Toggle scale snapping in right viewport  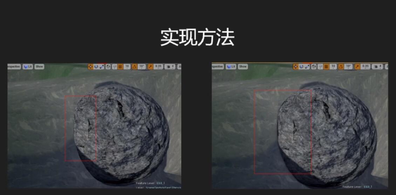pyautogui.click(x=357, y=67)
